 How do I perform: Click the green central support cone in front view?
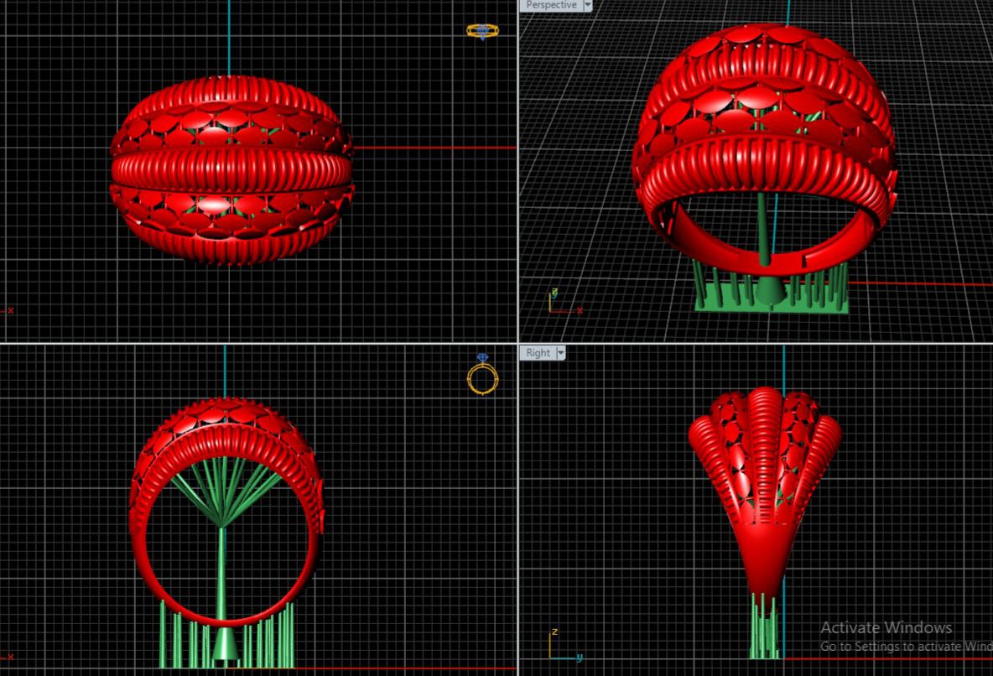click(x=224, y=644)
